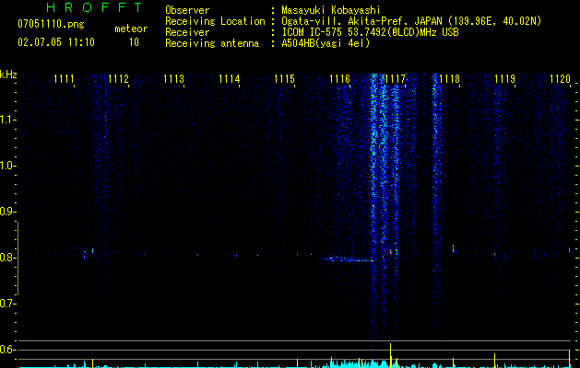Click the observer name Masayuki Kobayashi
Image resolution: width=580 pixels, height=368 pixels.
[331, 10]
